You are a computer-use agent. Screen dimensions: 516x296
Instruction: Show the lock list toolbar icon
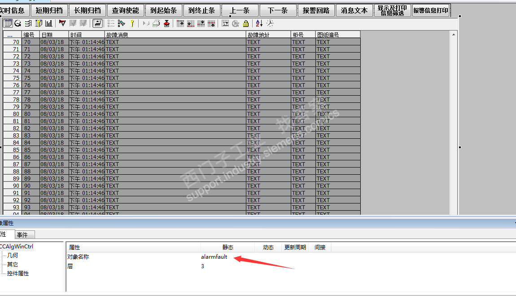click(39, 23)
